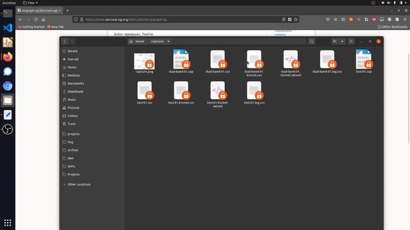This screenshot has height=230, width=410.
Task: Click the Firefox home button
Action: (44, 20)
